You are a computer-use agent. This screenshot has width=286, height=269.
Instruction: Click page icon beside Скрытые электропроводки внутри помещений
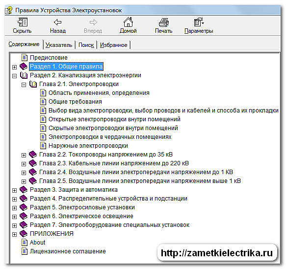(43, 128)
